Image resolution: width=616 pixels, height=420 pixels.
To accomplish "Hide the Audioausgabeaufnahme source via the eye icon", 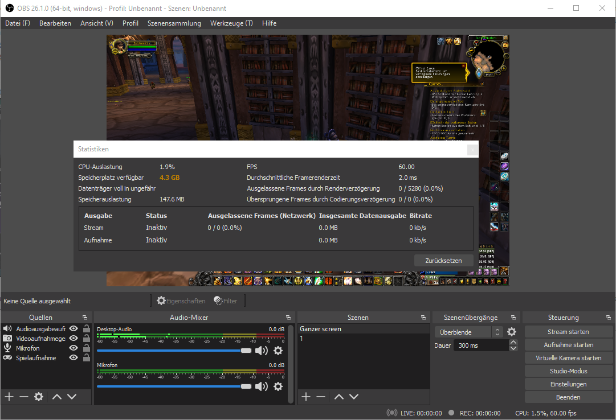I will (x=74, y=328).
